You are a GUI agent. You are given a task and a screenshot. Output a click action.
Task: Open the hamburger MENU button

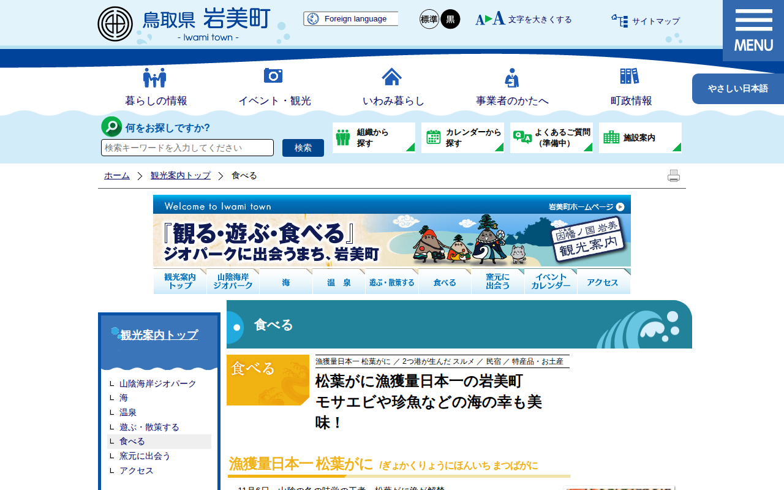pyautogui.click(x=753, y=31)
